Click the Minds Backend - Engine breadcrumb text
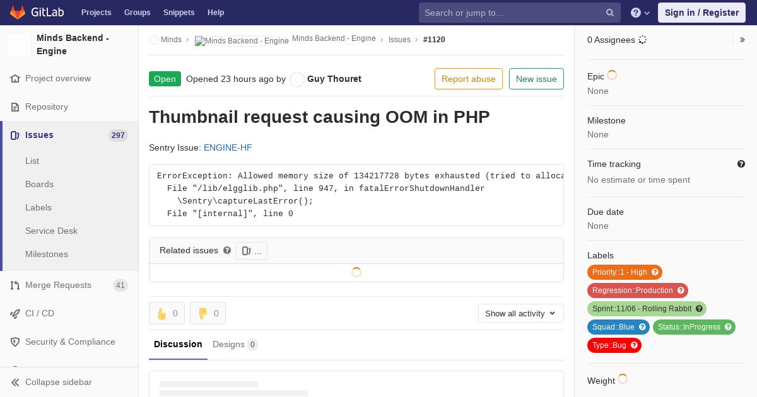 (334, 39)
